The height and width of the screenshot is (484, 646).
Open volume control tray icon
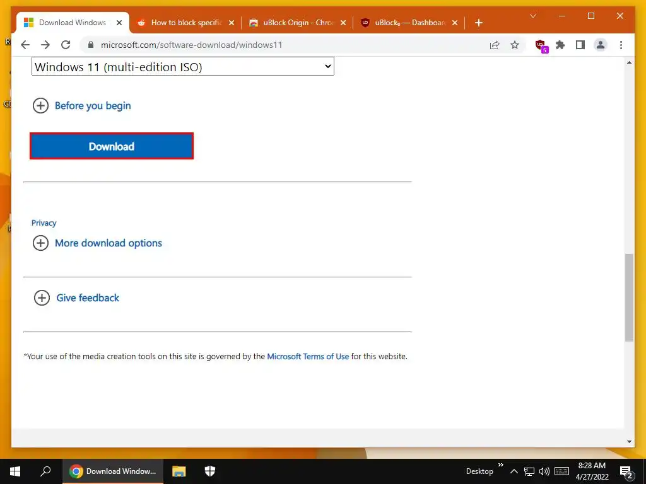pyautogui.click(x=544, y=471)
